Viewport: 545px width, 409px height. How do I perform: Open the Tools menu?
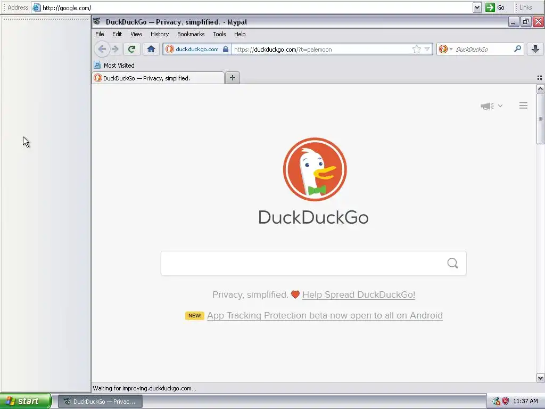click(219, 34)
